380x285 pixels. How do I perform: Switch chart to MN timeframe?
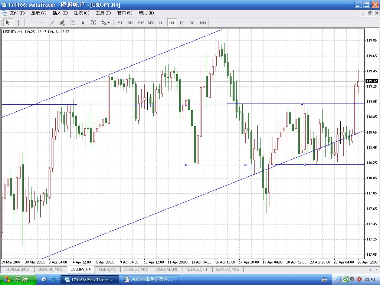coord(203,23)
